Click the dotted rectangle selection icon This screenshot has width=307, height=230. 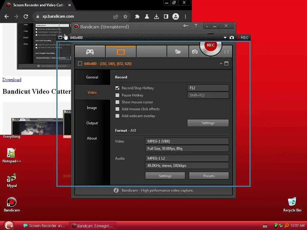80,63
